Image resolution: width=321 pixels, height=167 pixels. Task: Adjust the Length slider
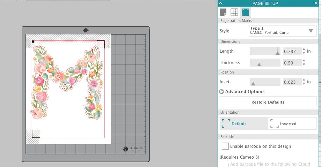coord(265,51)
